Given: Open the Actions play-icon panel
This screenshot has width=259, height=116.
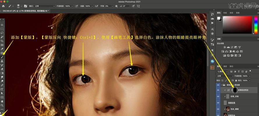Looking at the screenshot, I should [212, 23].
